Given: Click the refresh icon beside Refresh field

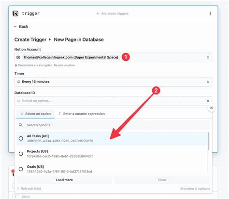Looking at the screenshot, I should pyautogui.click(x=18, y=188).
